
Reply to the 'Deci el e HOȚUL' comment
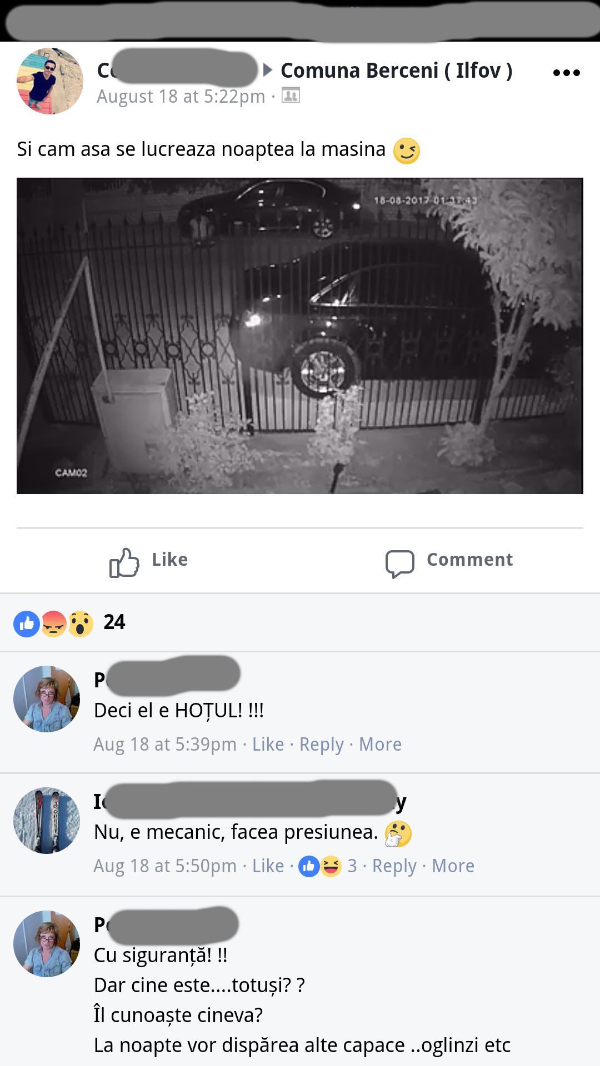pyautogui.click(x=322, y=745)
